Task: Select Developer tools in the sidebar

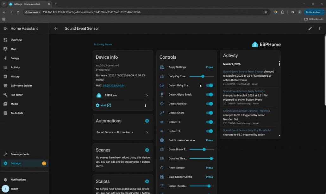Action: 20,154
